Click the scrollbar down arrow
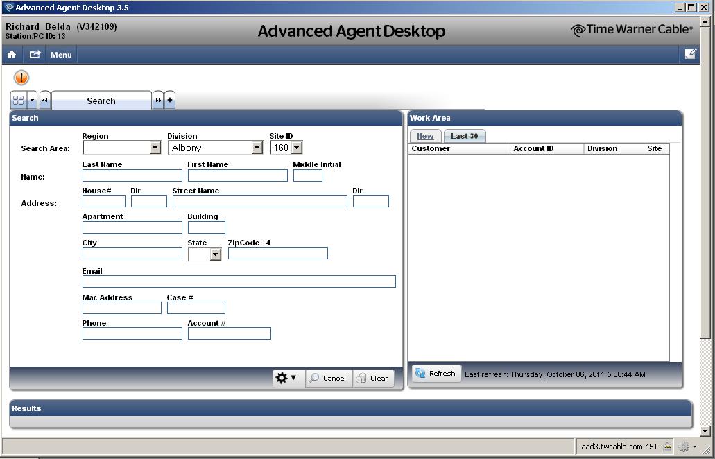The height and width of the screenshot is (459, 715). pyautogui.click(x=705, y=431)
